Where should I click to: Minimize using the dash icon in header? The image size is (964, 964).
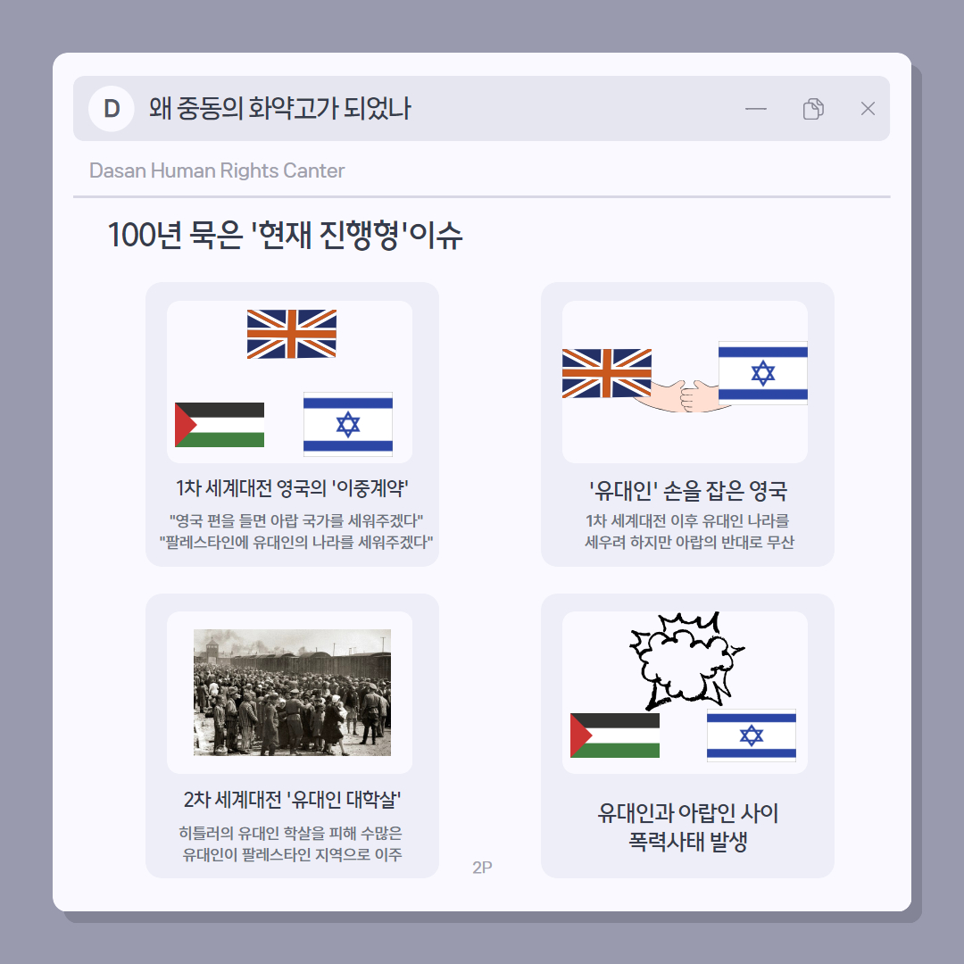pos(756,109)
